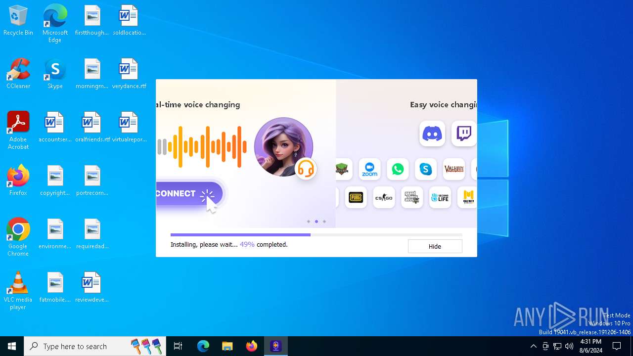Open the Windows Start menu
The image size is (633, 356).
tap(12, 346)
